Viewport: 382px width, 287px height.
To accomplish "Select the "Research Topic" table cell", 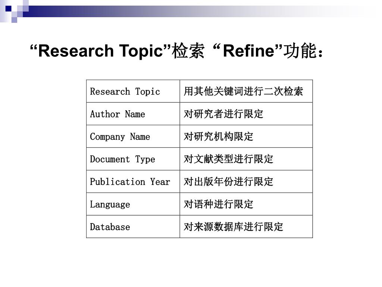I will (133, 91).
